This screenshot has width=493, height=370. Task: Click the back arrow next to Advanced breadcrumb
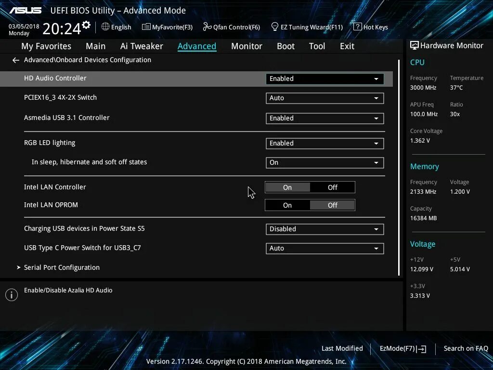tap(16, 60)
